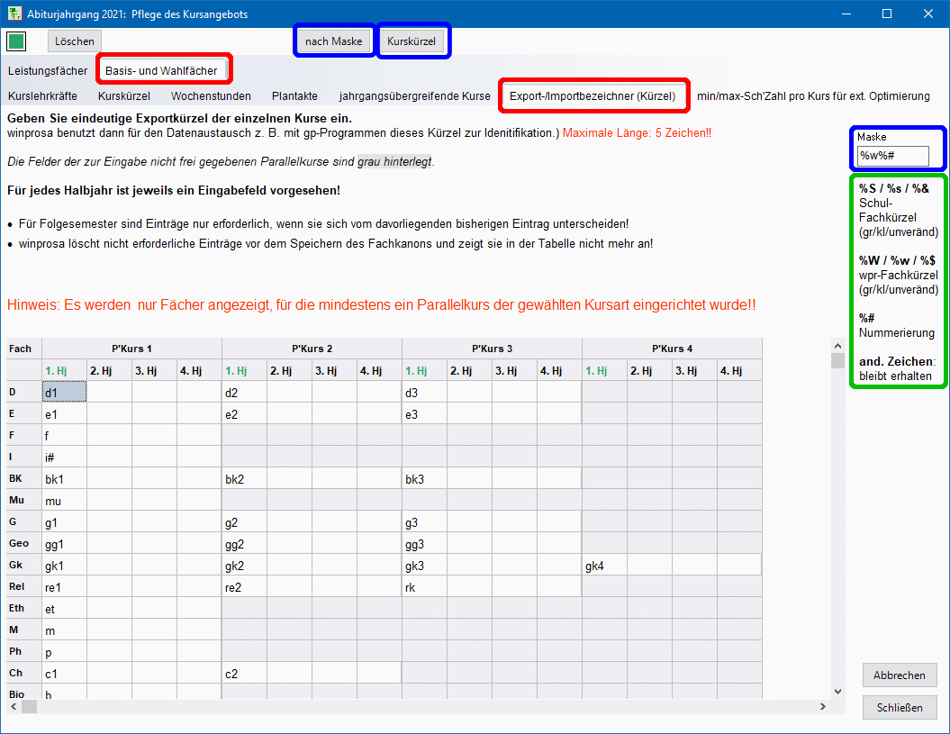Click the horizontal scrollbar right arrow
950x734 pixels.
(821, 707)
